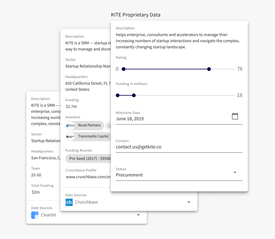Click the Funding in millions label
Screen dimensions: 275x239
(x=131, y=84)
